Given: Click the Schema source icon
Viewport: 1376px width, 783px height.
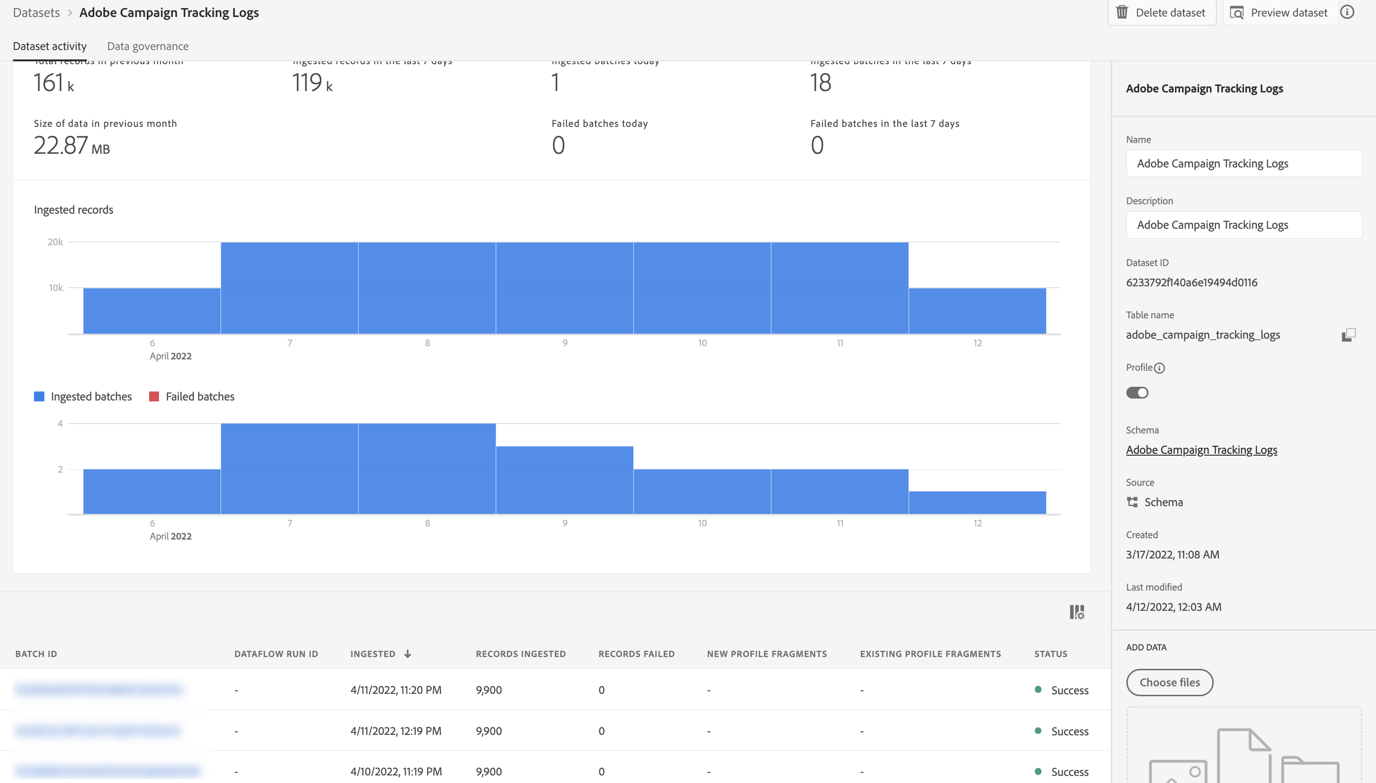Looking at the screenshot, I should (1133, 502).
